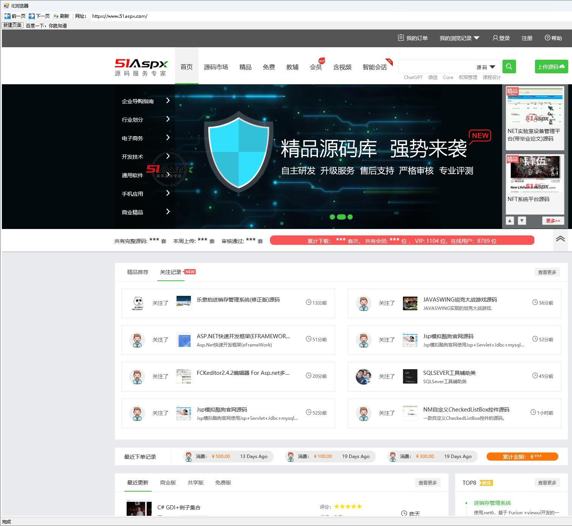Open the 源码 search type dropdown
572x526 pixels.
[486, 67]
